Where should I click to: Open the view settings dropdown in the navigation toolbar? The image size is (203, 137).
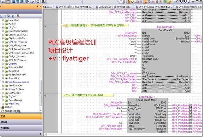click(x=18, y=16)
